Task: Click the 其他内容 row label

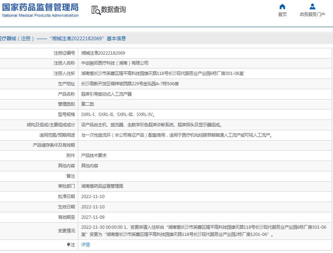Action: click(x=66, y=166)
